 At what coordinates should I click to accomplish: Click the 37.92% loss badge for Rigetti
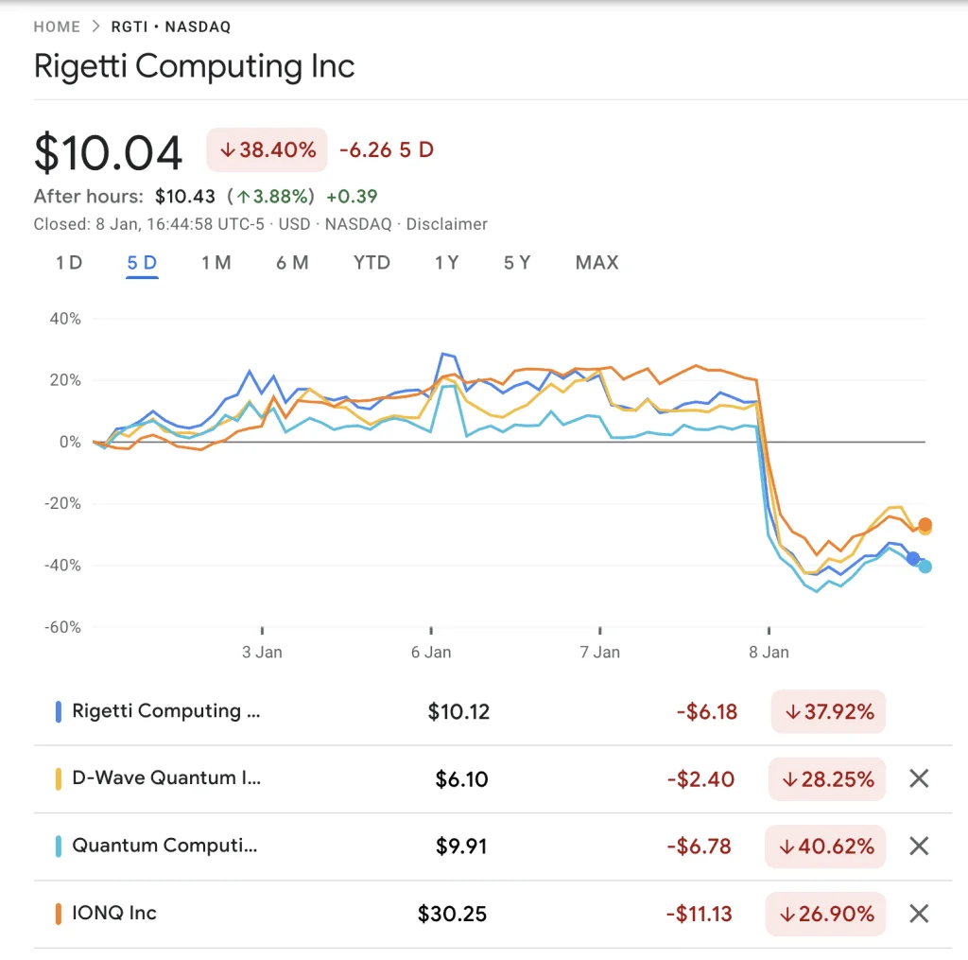(827, 711)
